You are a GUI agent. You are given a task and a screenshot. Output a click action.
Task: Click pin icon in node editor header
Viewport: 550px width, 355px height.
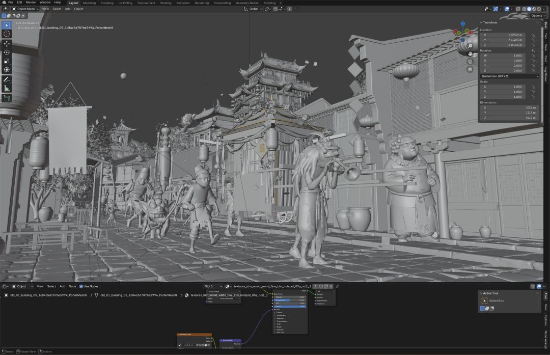(x=338, y=286)
